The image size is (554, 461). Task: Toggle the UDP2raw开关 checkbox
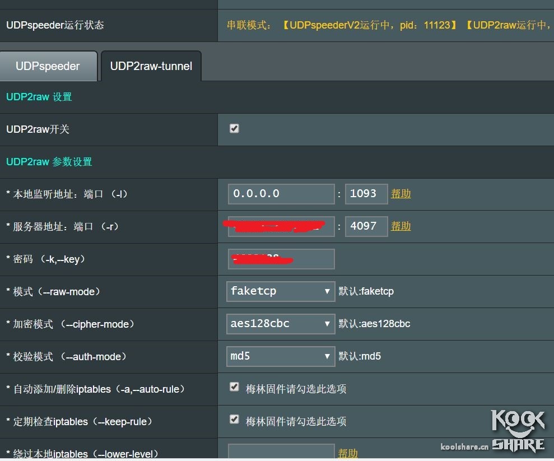coord(234,129)
